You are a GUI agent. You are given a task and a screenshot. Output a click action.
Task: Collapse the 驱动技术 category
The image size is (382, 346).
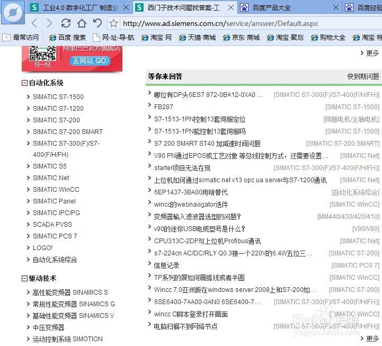(x=24, y=278)
